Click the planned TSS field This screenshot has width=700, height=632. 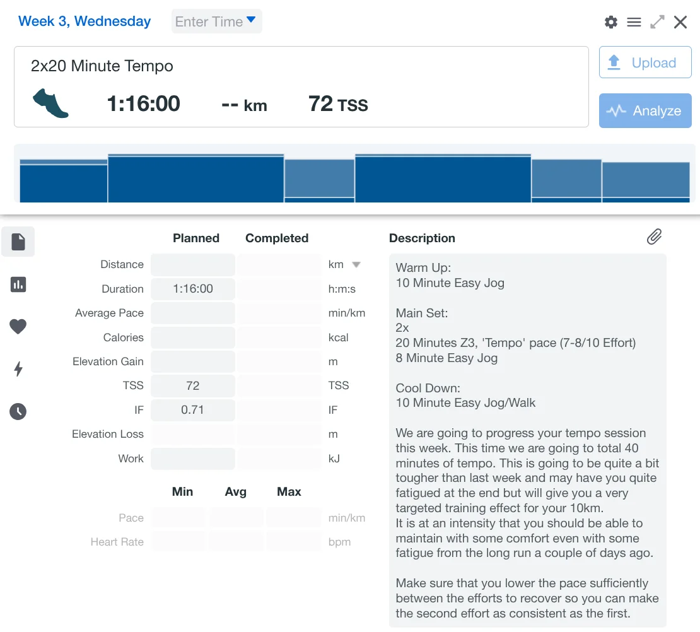(193, 385)
